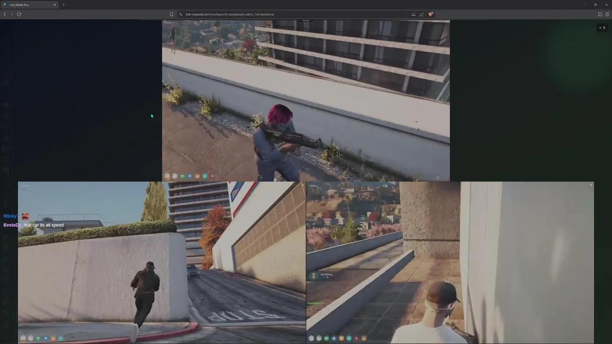The width and height of the screenshot is (612, 344).
Task: Click the R0cky chat username
Action: [x=11, y=216]
